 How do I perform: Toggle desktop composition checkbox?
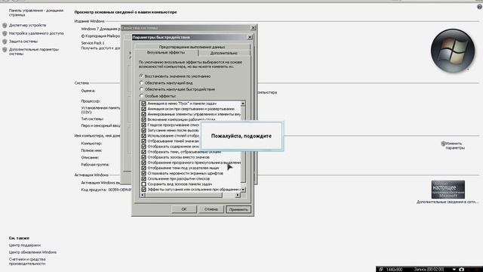tap(143, 119)
